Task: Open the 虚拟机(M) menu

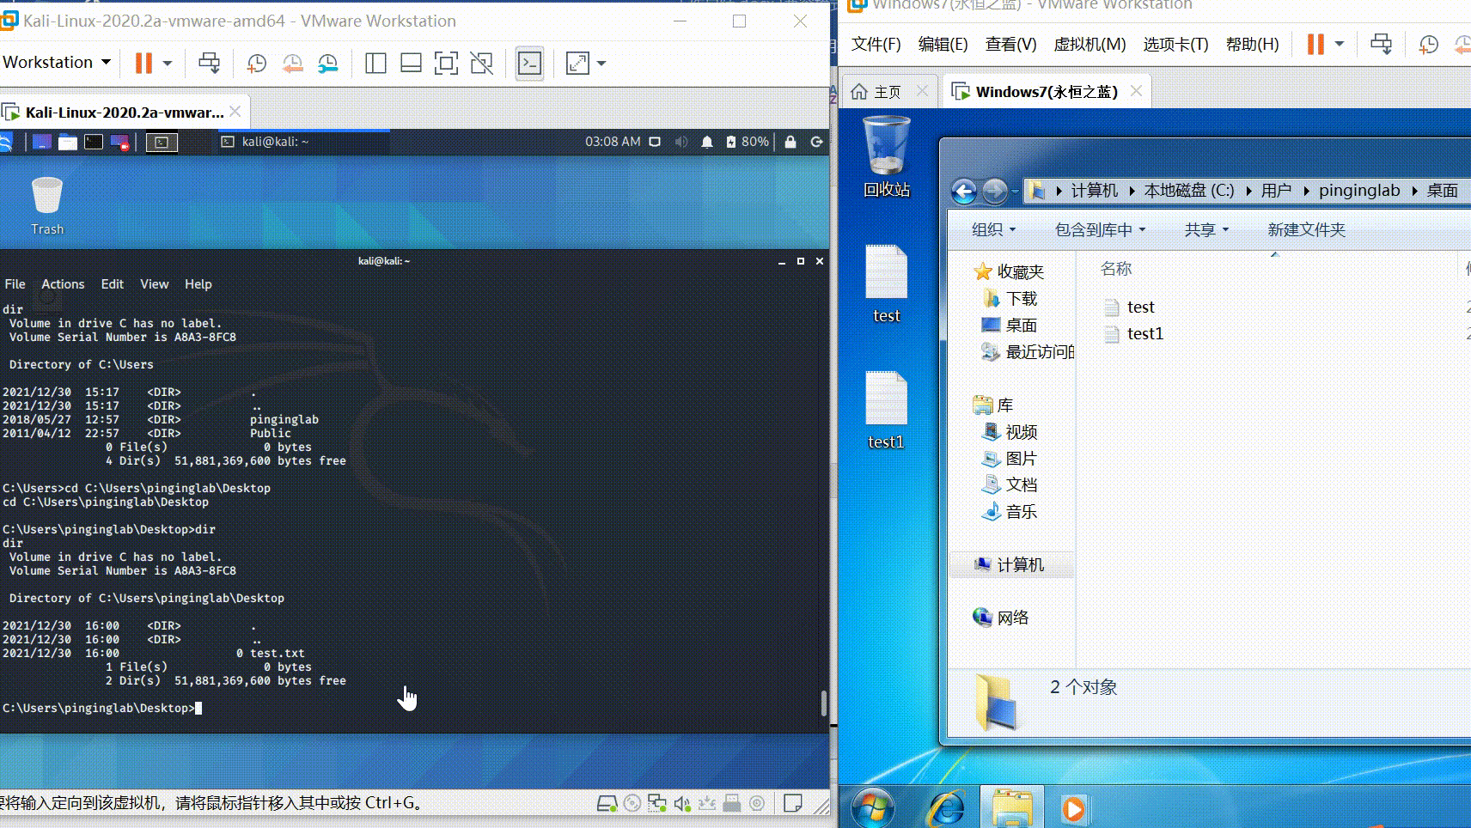Action: 1090,44
